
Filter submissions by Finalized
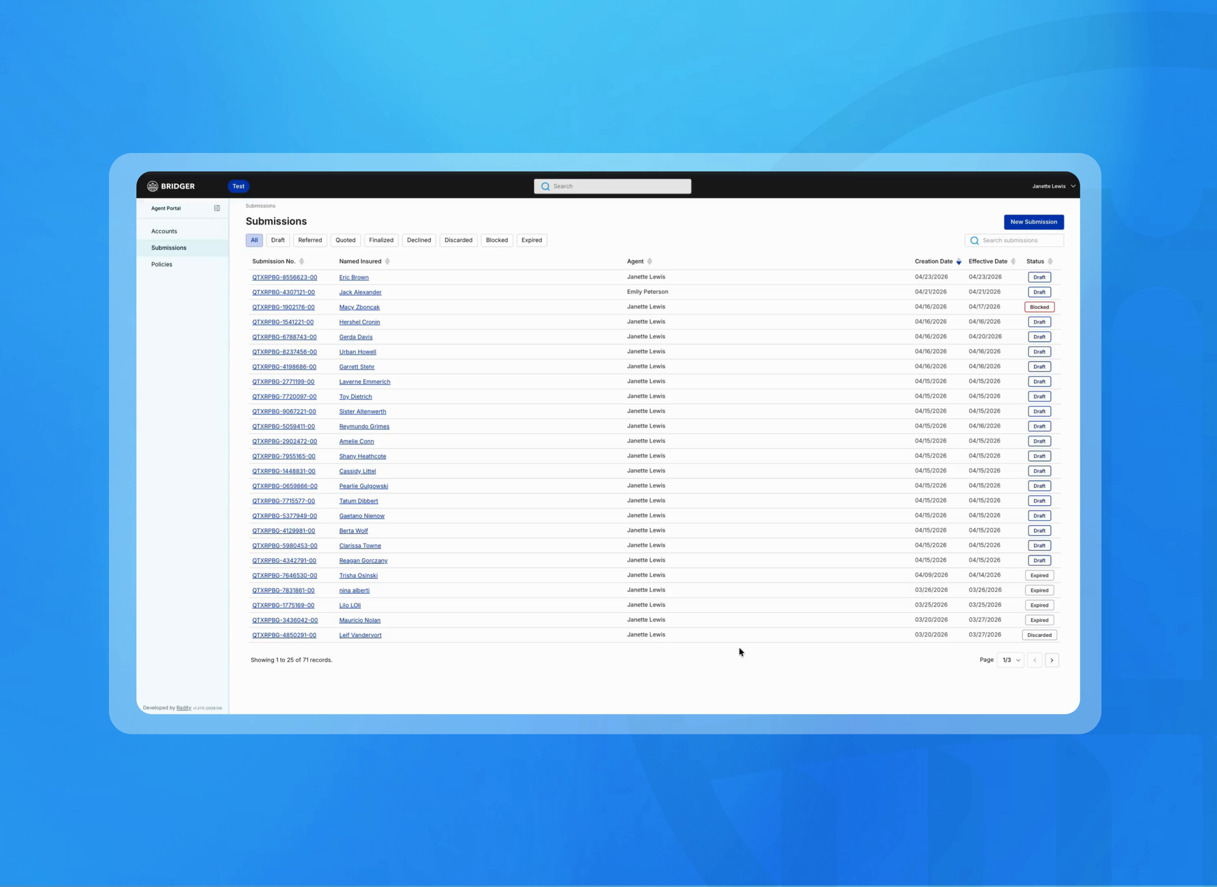(381, 240)
